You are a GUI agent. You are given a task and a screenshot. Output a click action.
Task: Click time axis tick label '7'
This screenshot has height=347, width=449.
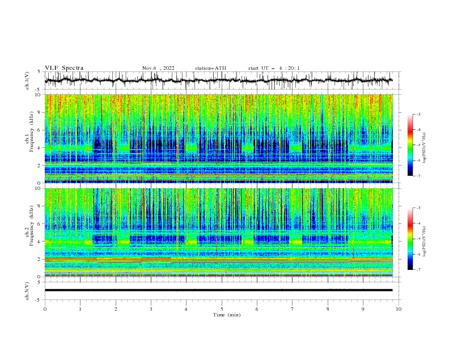point(293,309)
